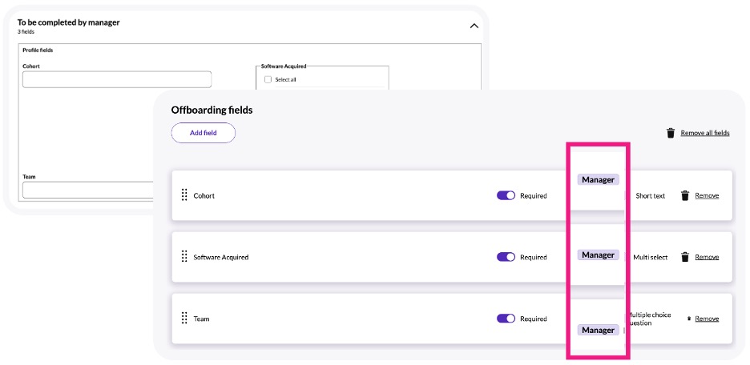Click small trash icon in Team row
This screenshot has width=750, height=365.
[x=688, y=319]
